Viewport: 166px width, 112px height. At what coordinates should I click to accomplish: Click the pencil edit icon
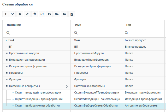27,14
